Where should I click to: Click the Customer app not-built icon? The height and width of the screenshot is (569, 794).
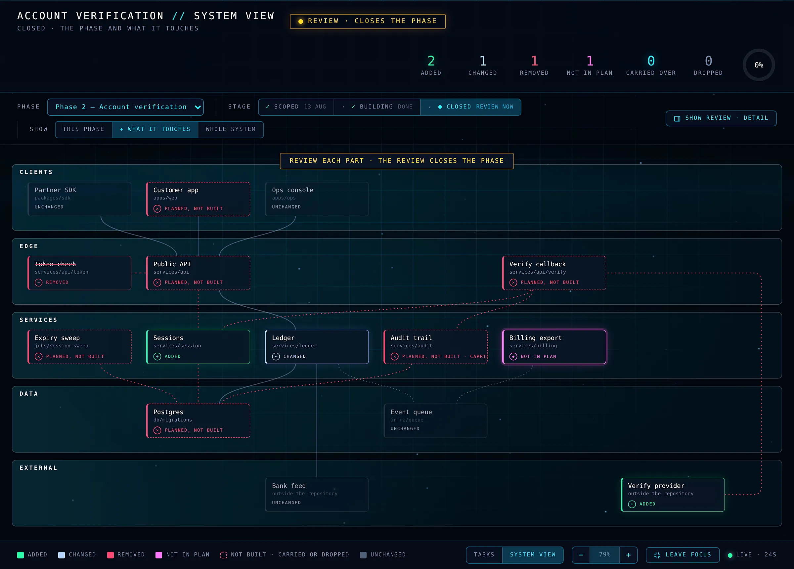pyautogui.click(x=157, y=209)
